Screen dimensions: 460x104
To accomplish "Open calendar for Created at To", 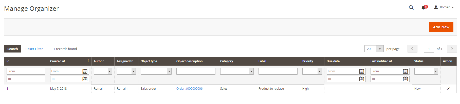I will click(x=85, y=79).
